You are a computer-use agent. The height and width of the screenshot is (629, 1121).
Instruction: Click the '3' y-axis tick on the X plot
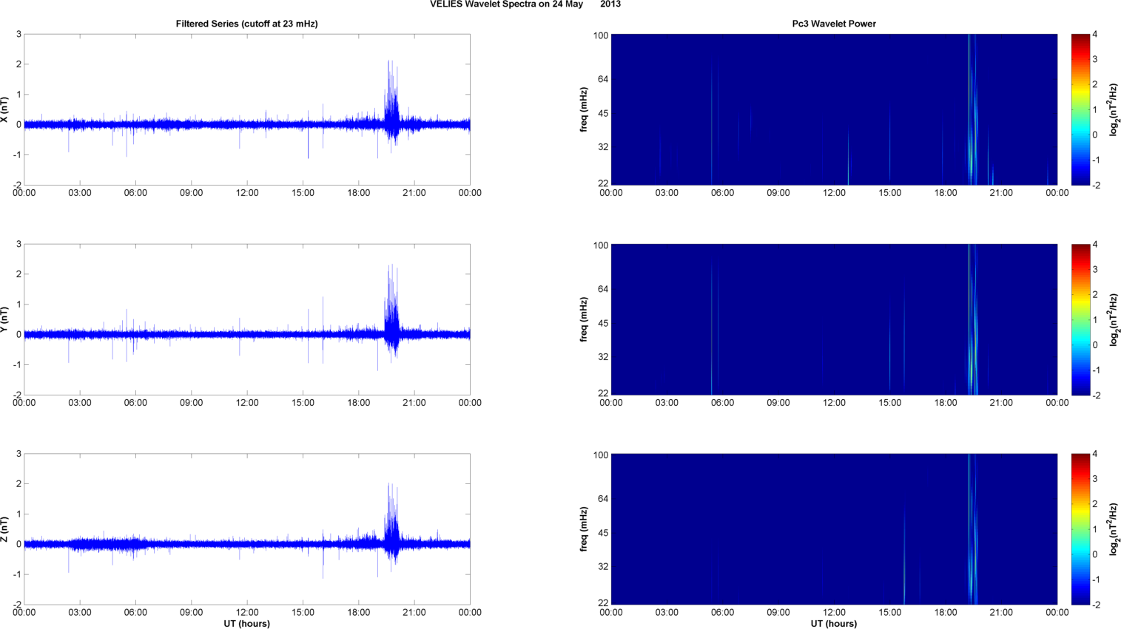click(x=18, y=35)
